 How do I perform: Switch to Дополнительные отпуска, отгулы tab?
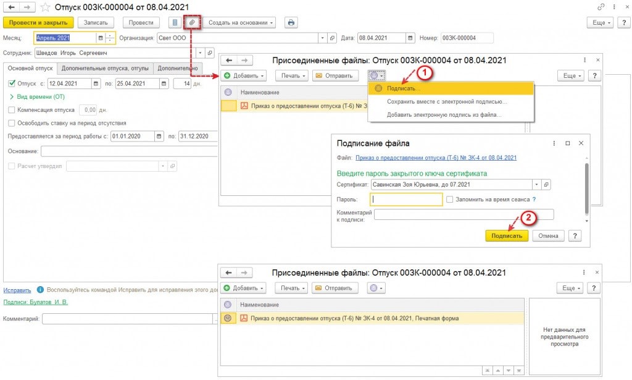tap(106, 68)
